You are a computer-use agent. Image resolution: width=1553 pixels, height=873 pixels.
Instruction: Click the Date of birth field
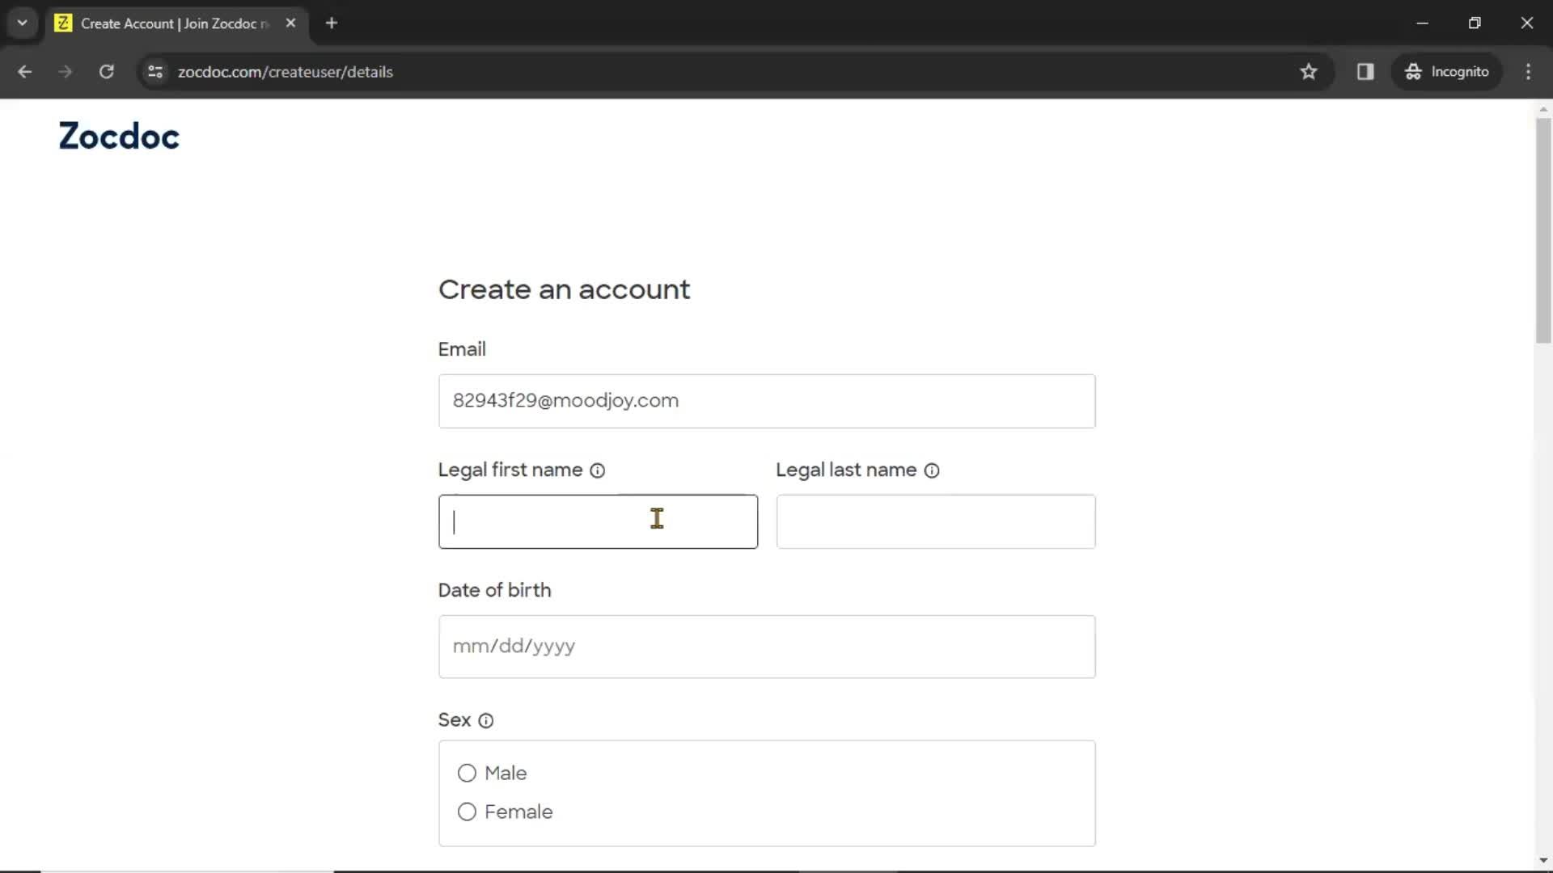tap(767, 647)
